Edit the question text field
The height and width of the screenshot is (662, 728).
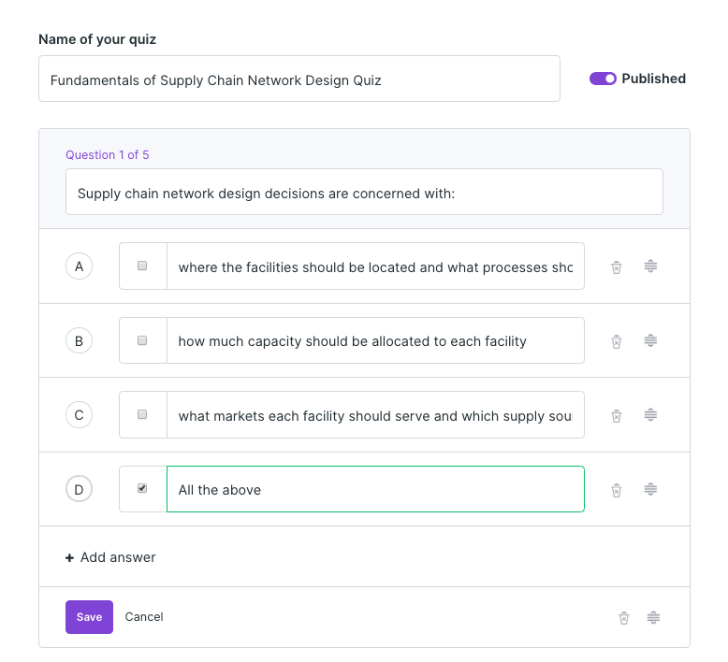364,194
